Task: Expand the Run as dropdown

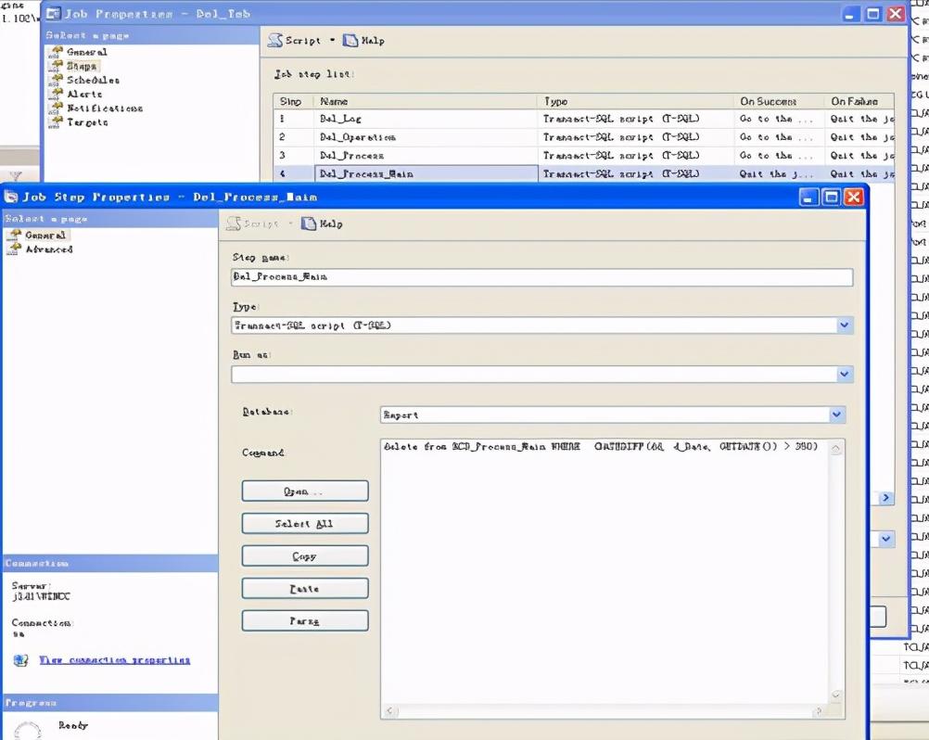Action: click(x=844, y=374)
